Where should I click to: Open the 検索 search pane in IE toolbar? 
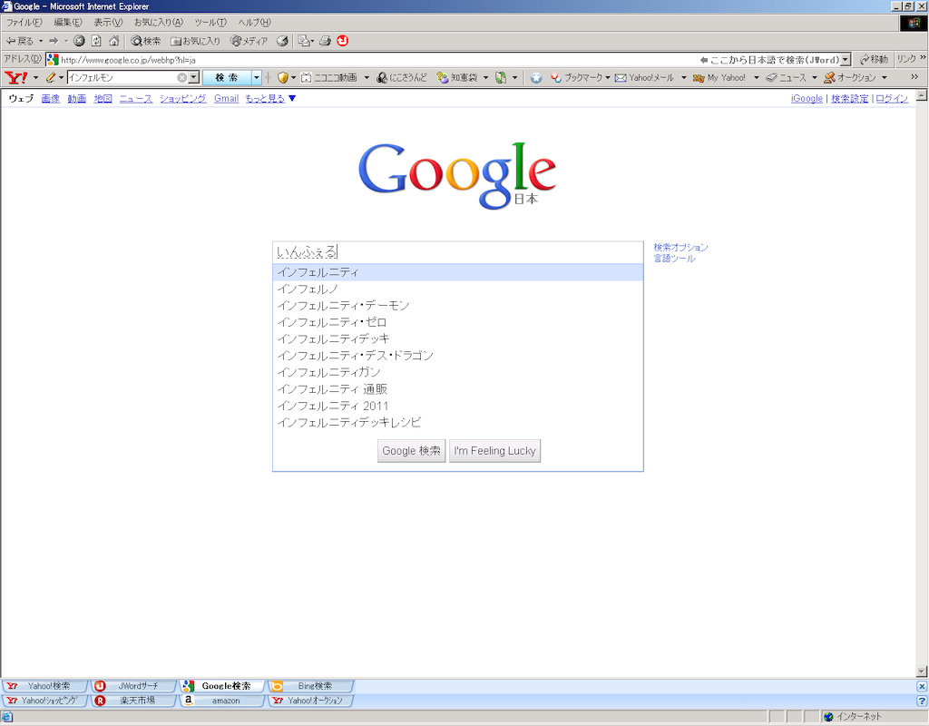(x=146, y=41)
